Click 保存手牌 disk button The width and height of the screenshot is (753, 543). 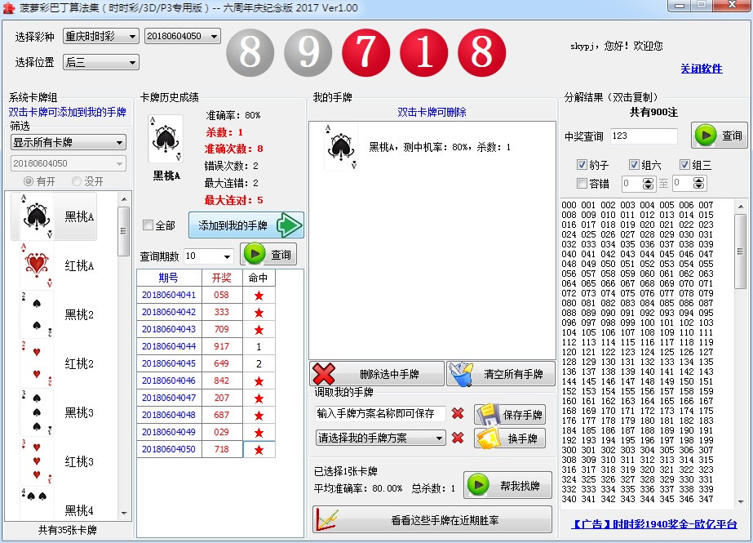pos(509,414)
